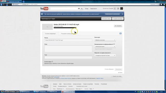Click the default settings button in banner
166x93 pixels.
coord(112,14)
